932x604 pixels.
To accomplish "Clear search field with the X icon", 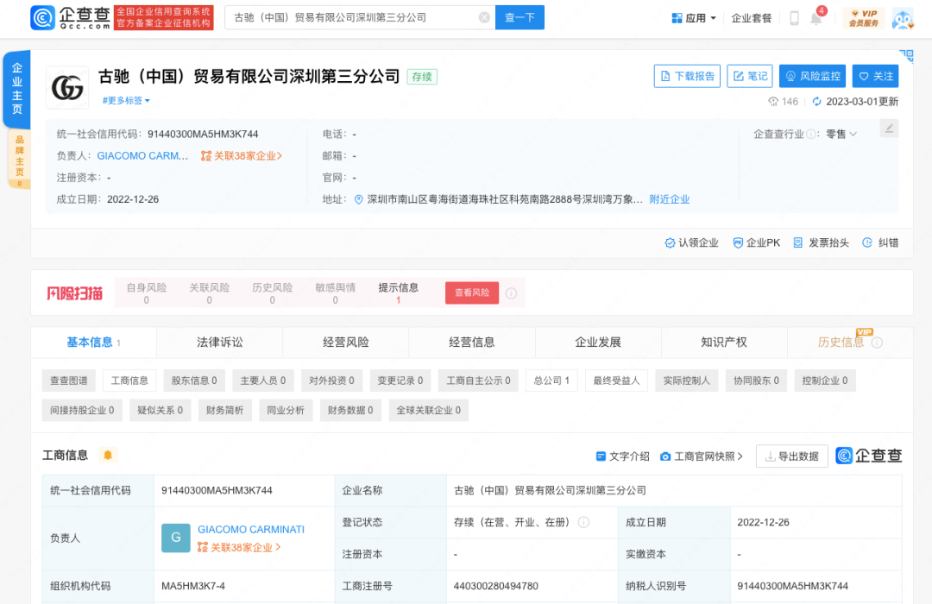I will pos(484,17).
